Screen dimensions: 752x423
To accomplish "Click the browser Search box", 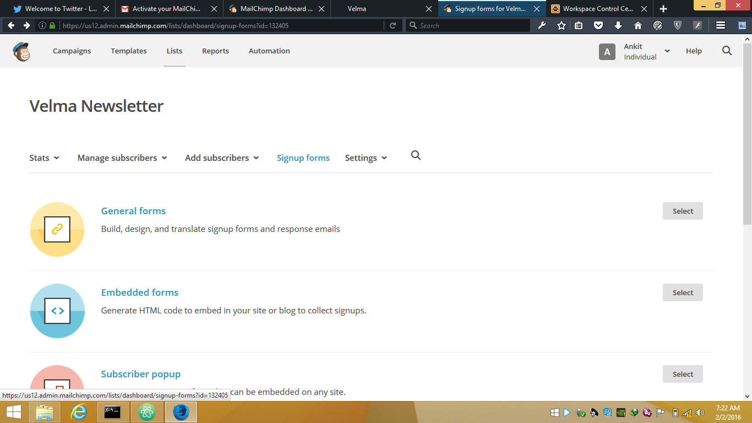I will click(468, 25).
